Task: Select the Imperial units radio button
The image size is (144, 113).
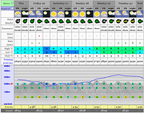Action: (x=12, y=8)
